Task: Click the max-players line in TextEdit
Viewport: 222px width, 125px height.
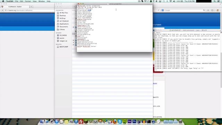Action: click(x=83, y=41)
